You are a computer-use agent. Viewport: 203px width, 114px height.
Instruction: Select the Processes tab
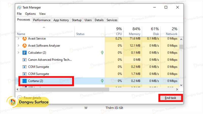point(24,20)
